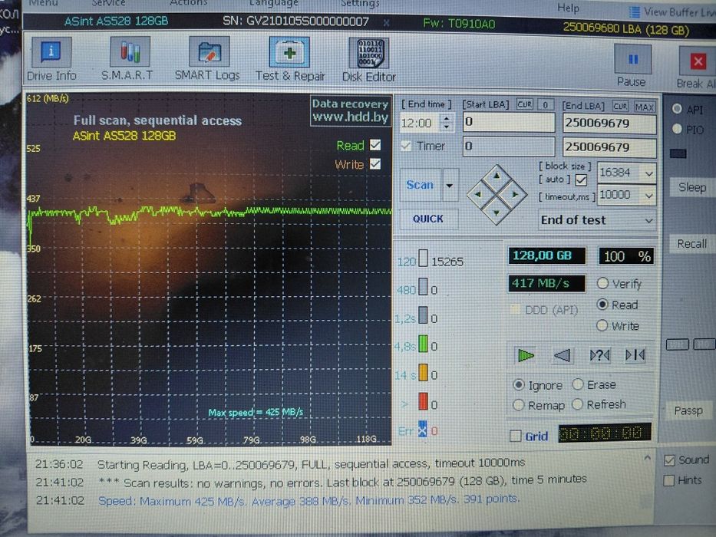The image size is (716, 537).
Task: Pause the running scan
Action: [x=632, y=65]
